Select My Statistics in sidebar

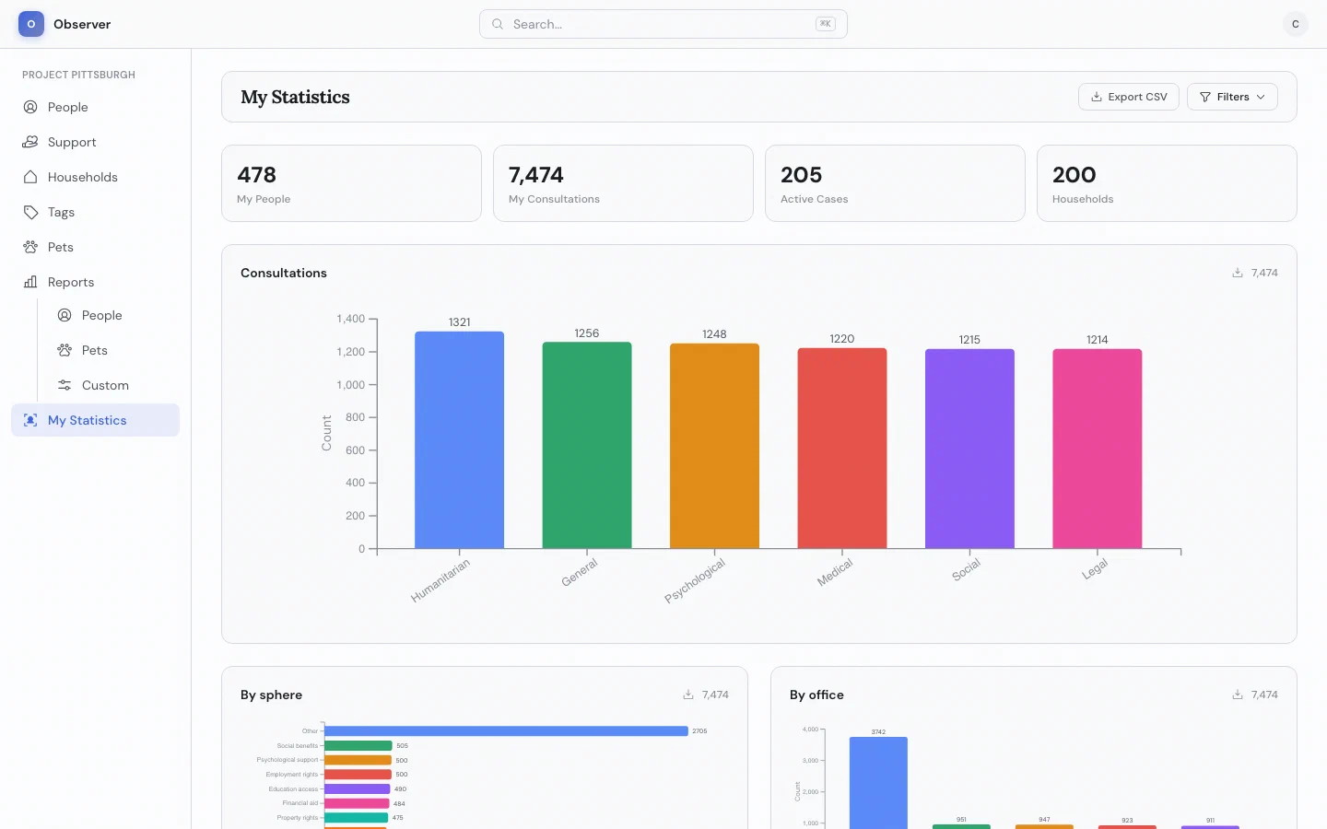[x=96, y=420]
